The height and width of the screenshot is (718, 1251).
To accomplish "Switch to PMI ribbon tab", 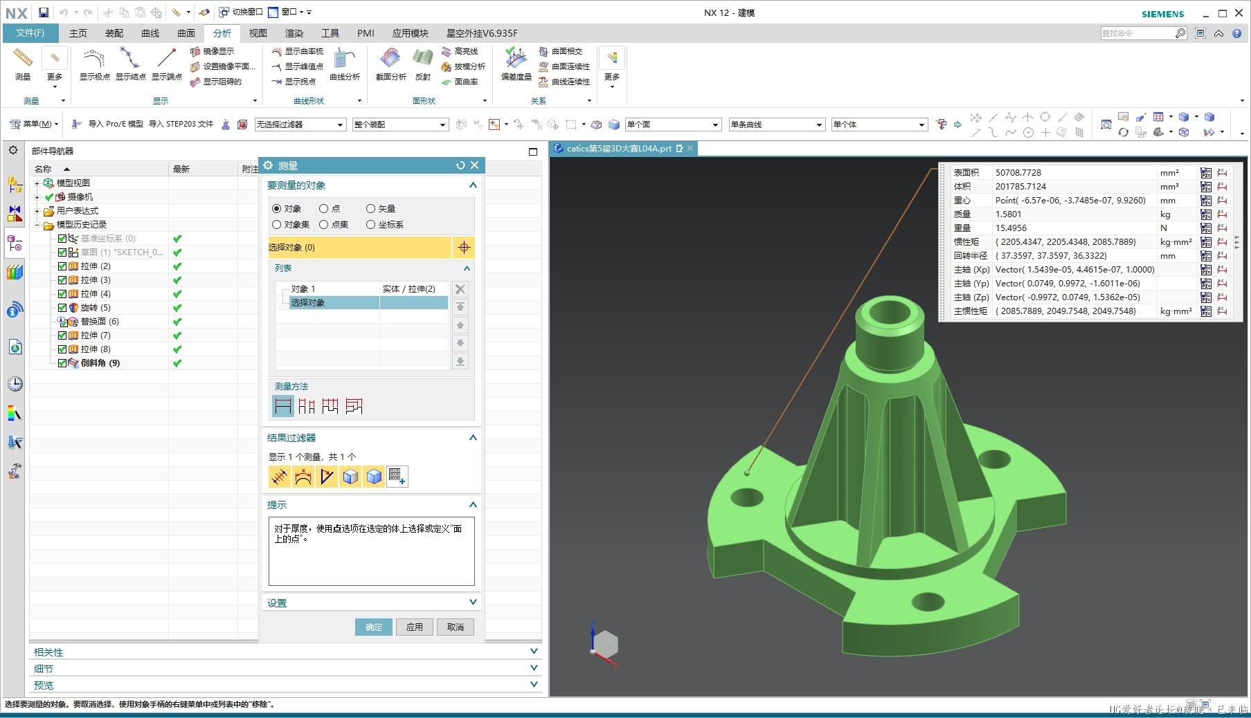I will [x=366, y=33].
